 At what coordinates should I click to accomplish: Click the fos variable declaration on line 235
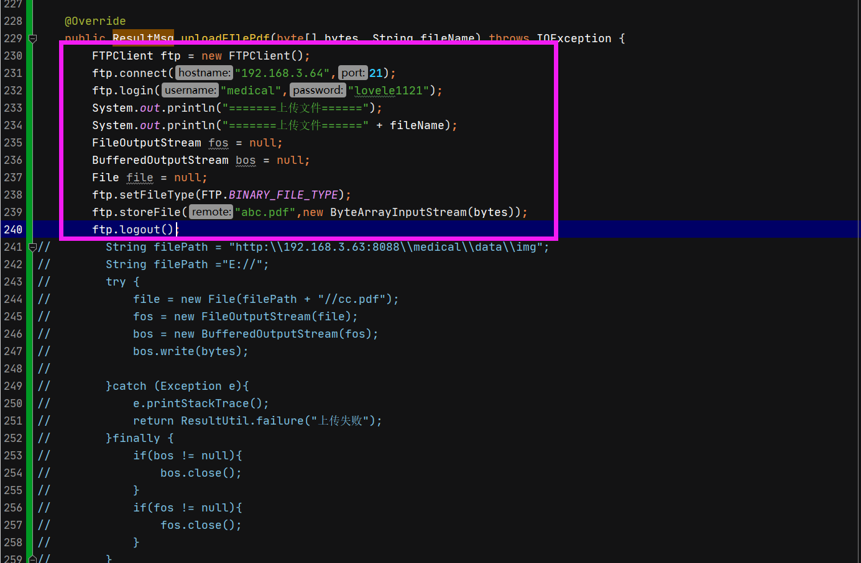coord(218,143)
